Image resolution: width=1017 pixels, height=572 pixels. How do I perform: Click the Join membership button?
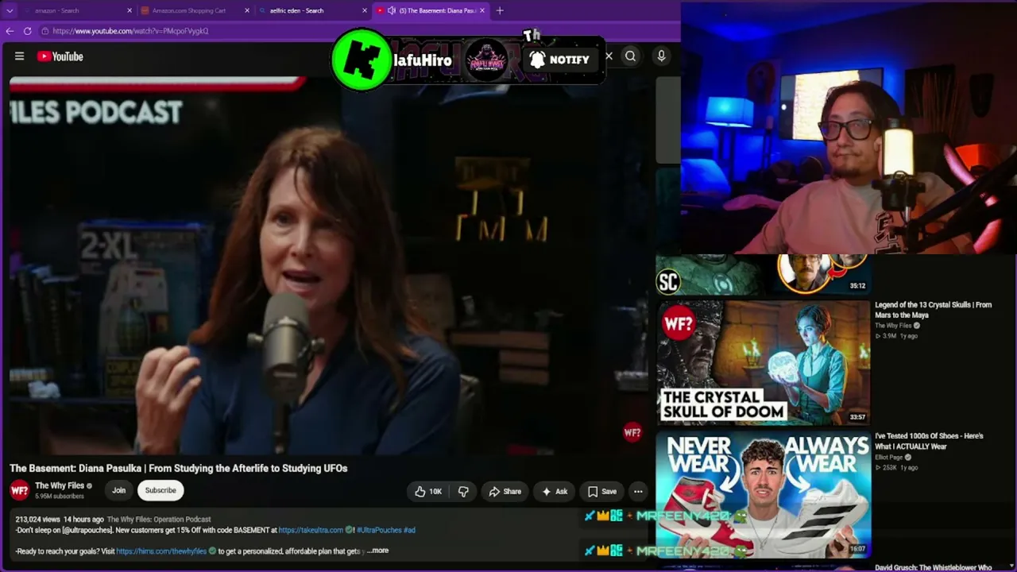click(x=118, y=490)
